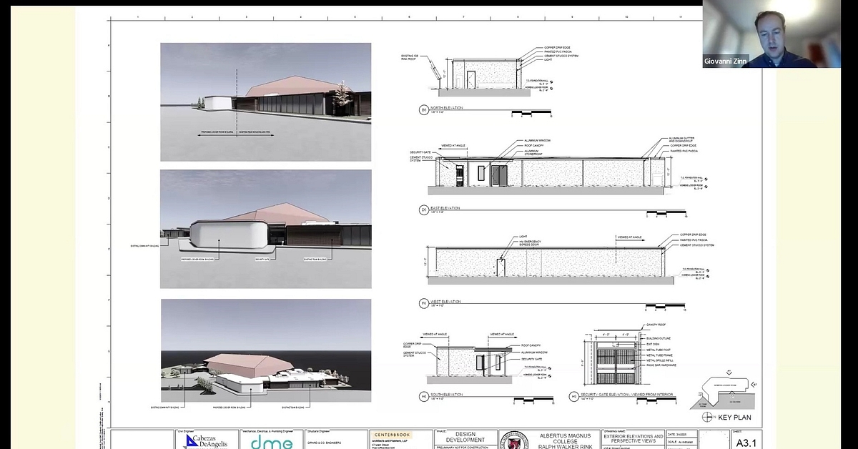
Task: Click the H6 South Elevation marker circle
Action: (424, 395)
